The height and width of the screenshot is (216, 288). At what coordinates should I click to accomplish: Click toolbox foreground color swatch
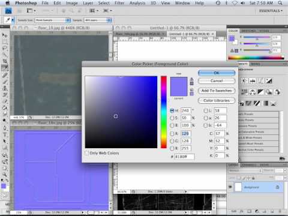(x=4, y=186)
